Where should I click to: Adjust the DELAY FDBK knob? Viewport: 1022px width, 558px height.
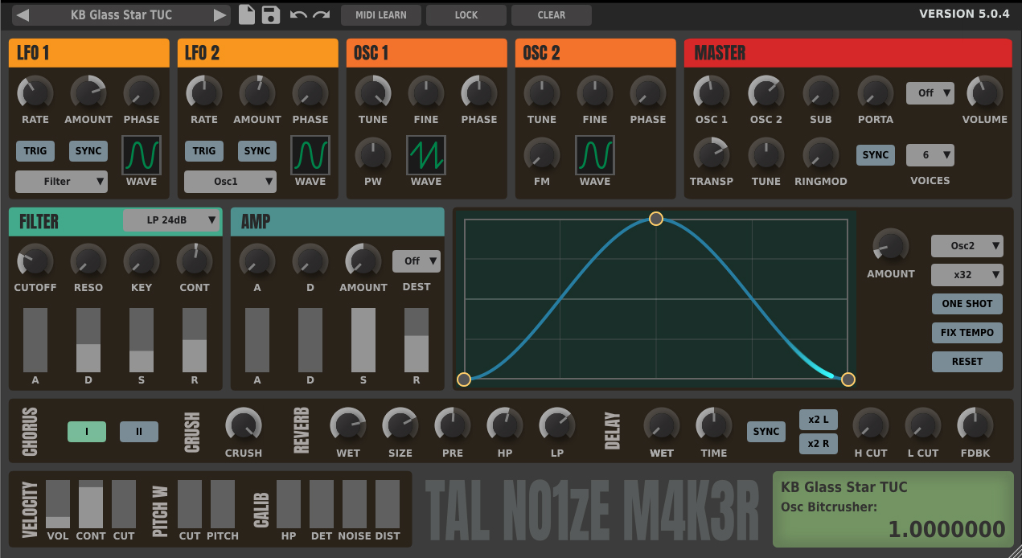975,426
